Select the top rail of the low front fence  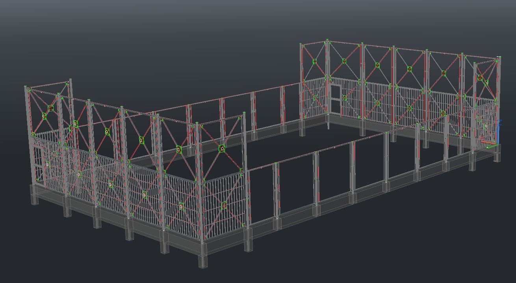(315, 153)
